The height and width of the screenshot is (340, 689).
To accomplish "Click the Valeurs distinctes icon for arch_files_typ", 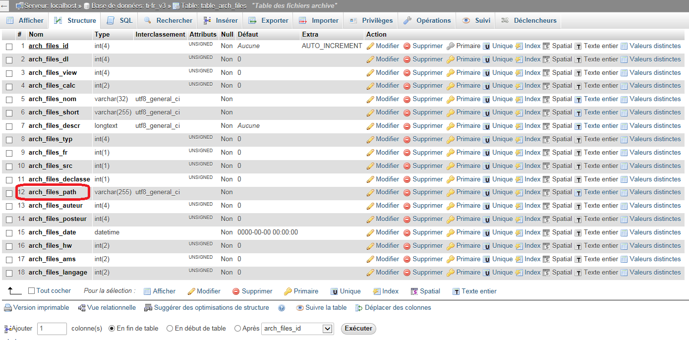I will click(624, 139).
